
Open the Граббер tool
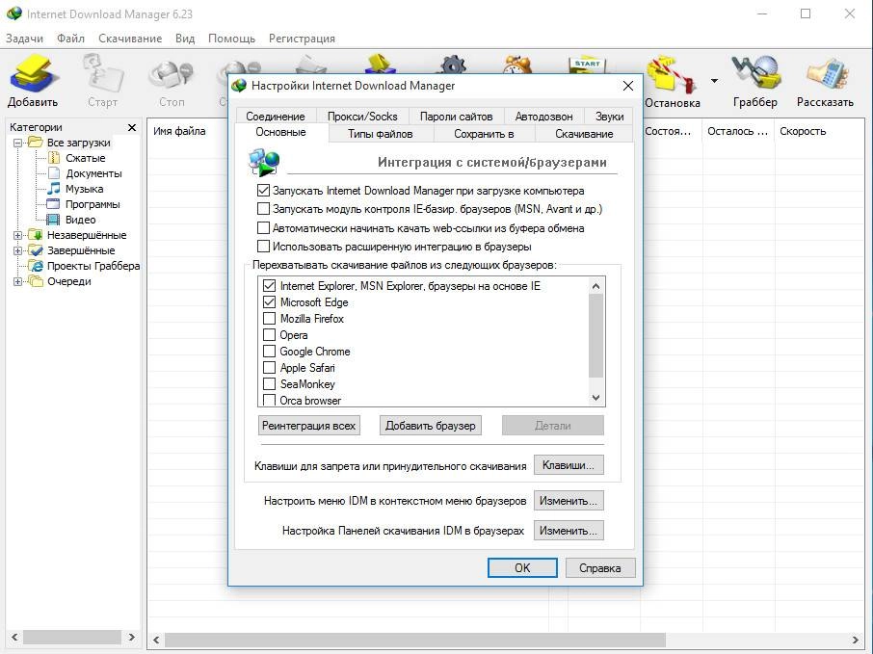[x=755, y=81]
